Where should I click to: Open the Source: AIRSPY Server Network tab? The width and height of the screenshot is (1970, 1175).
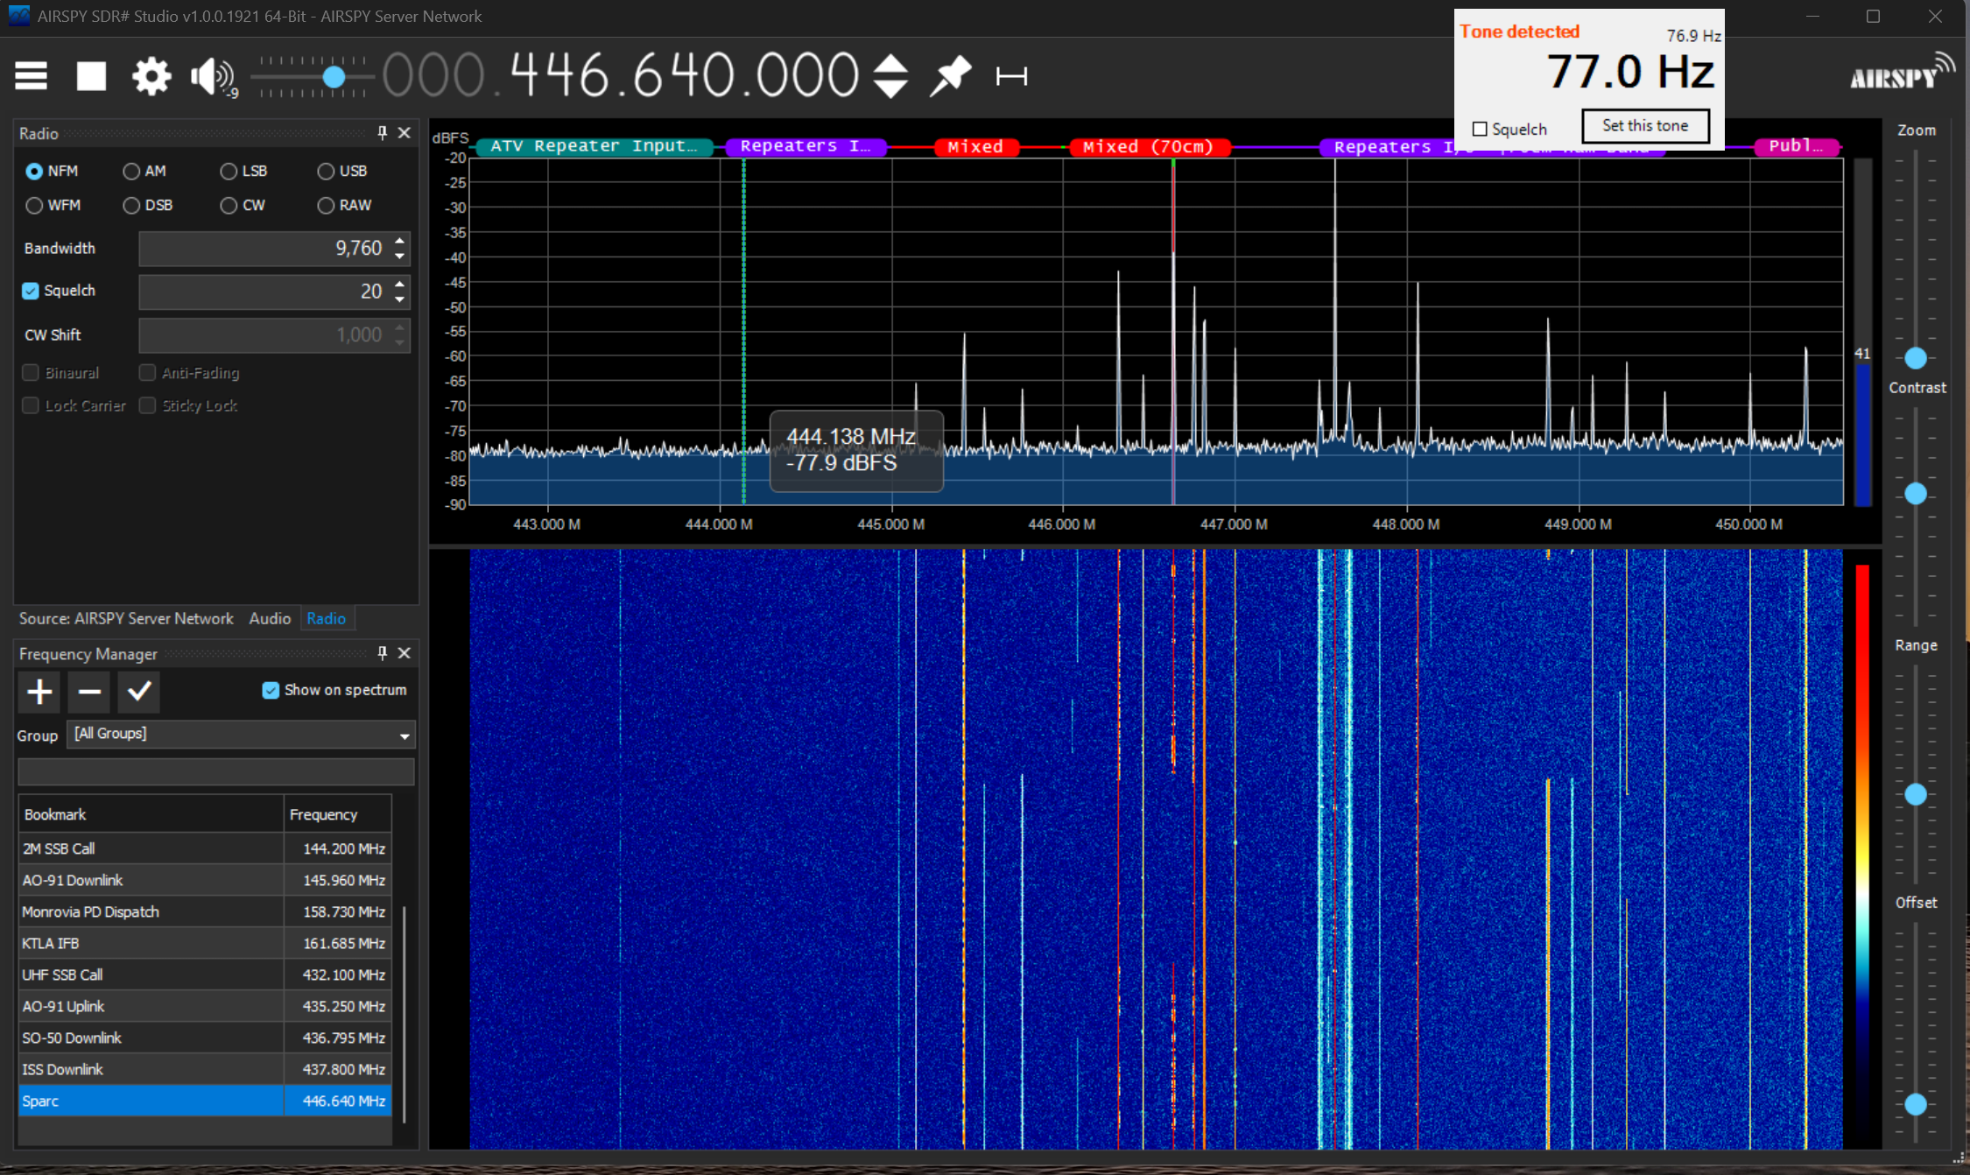126,618
